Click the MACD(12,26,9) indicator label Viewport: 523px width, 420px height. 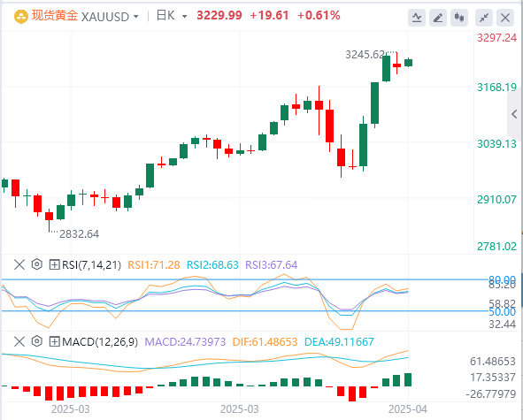pos(100,342)
